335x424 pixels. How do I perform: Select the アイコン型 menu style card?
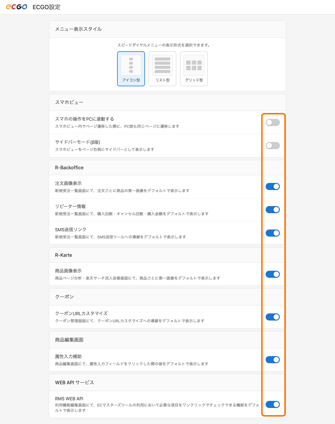click(x=131, y=69)
